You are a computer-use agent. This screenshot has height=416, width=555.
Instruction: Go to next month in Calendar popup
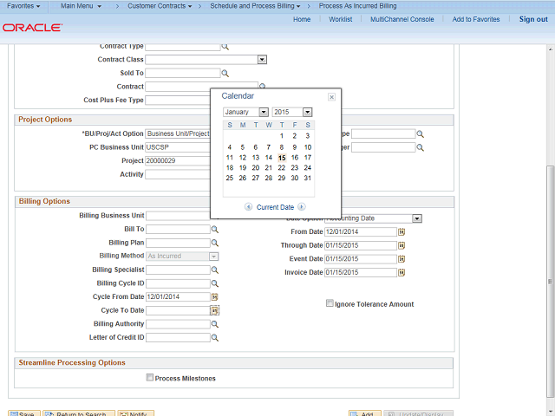(302, 207)
